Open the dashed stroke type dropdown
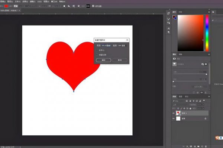223x148 pixels. click(x=33, y=6)
